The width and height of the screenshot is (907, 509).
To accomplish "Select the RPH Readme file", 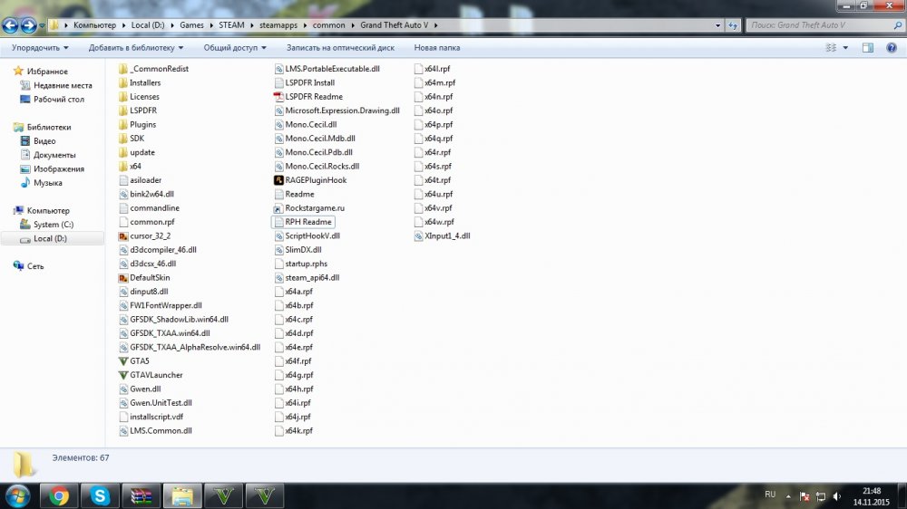I will click(x=303, y=222).
